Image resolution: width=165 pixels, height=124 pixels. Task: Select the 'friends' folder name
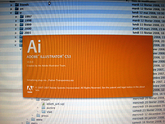click(x=24, y=5)
